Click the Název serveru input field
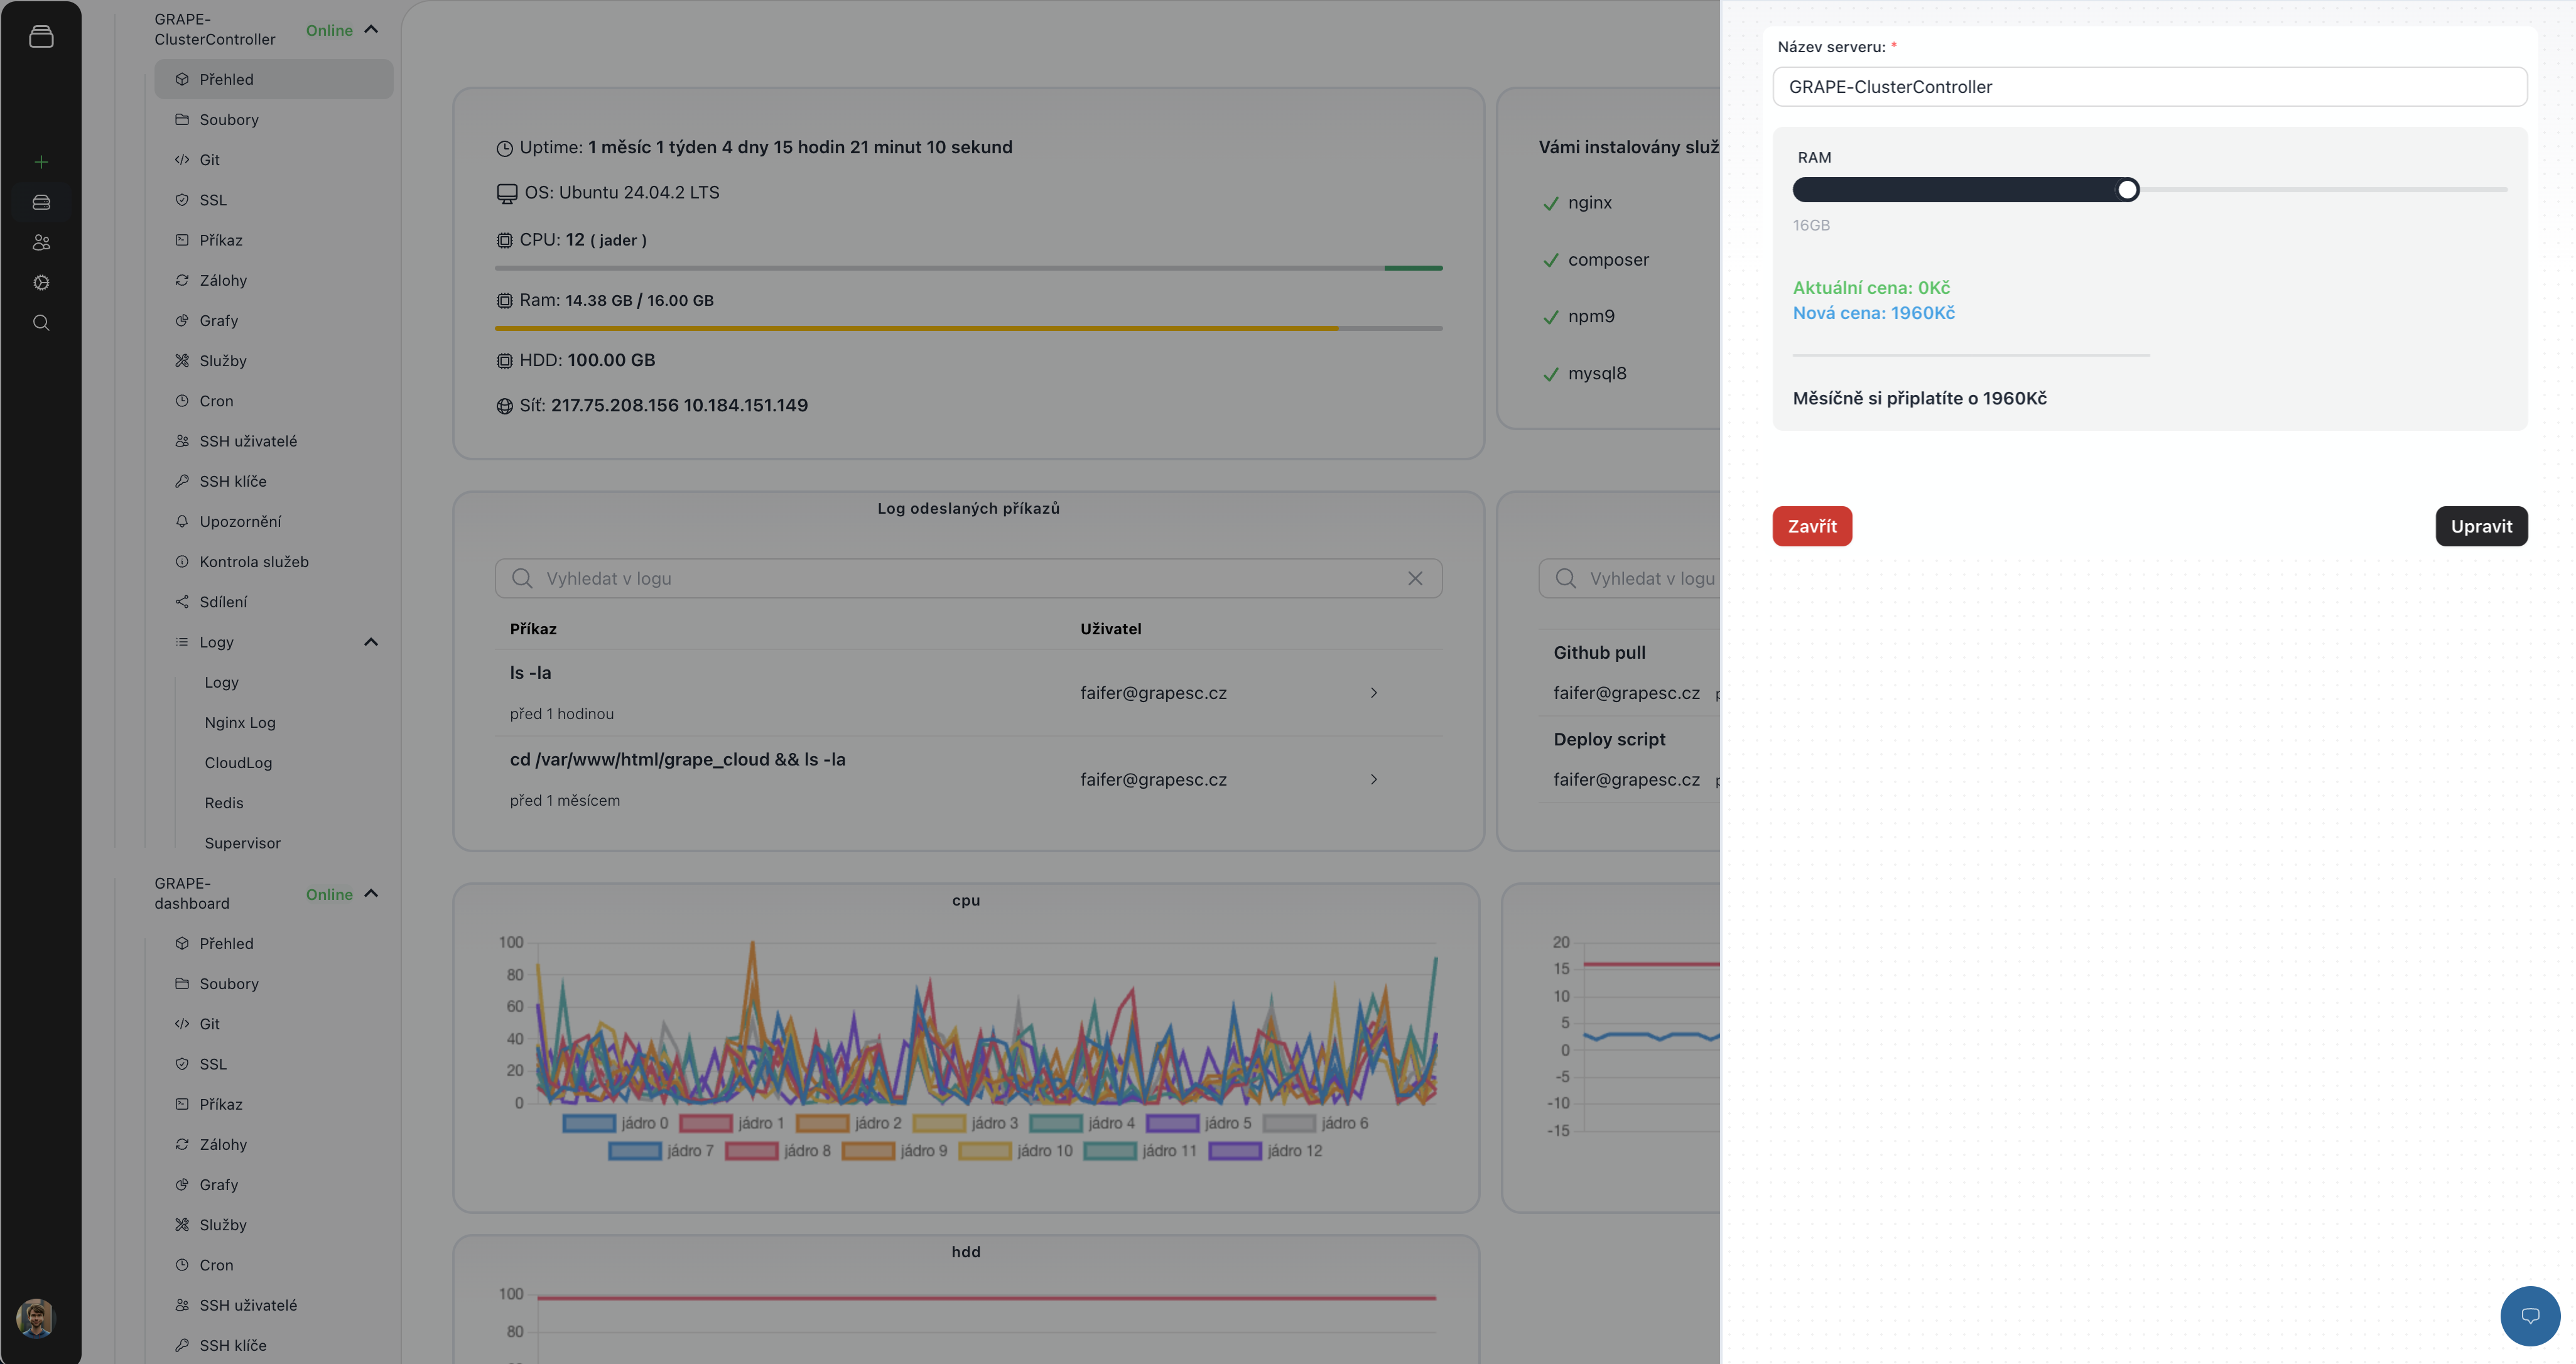Viewport: 2576px width, 1364px height. tap(2149, 87)
